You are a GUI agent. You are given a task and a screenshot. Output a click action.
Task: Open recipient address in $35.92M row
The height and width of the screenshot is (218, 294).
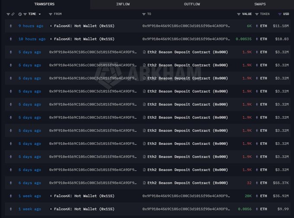point(186,196)
